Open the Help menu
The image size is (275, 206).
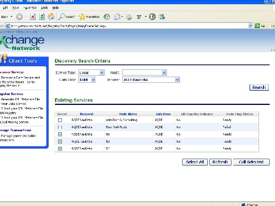point(55,7)
